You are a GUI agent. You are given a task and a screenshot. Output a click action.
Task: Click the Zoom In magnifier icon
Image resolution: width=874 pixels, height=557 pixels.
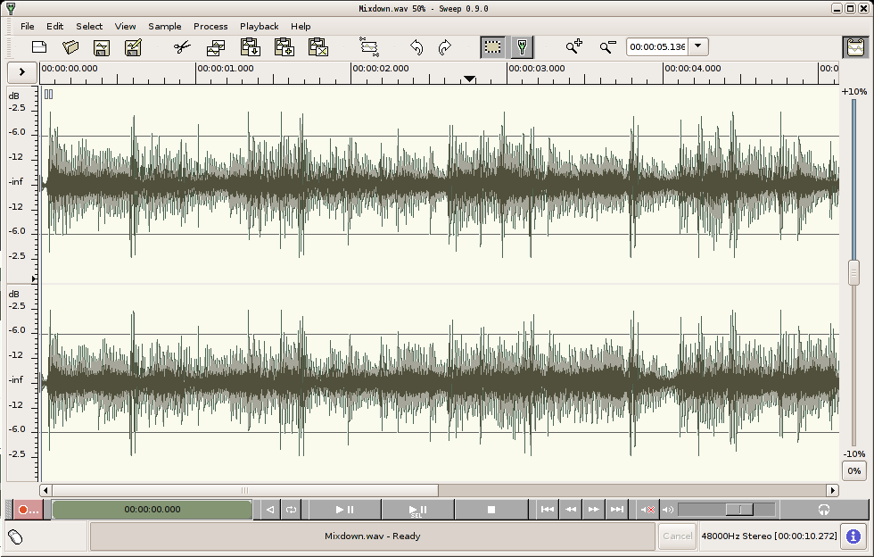coord(573,47)
